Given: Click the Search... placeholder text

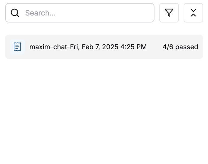Looking at the screenshot, I should [40, 13].
